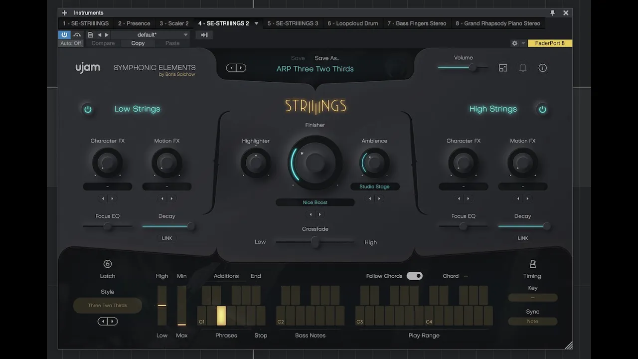This screenshot has width=638, height=359.
Task: Adjust the Low Strings Focus EQ slider
Action: pos(108,226)
